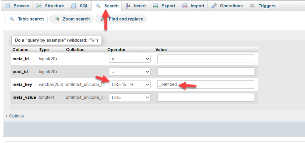Screen dimensions: 305x145
Task: Click the Zoom search icon
Action: pos(57,19)
